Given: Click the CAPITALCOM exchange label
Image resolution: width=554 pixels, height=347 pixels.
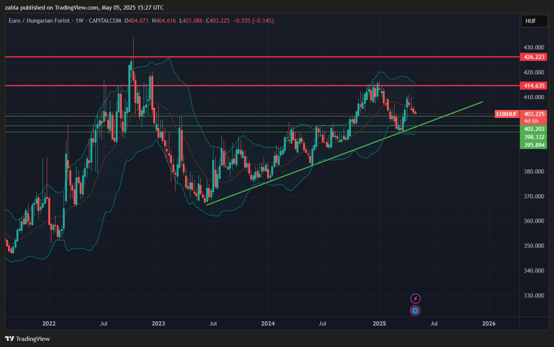Looking at the screenshot, I should [105, 21].
